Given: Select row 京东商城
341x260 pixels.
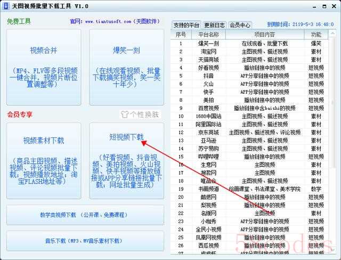Looking at the screenshot, I should [x=249, y=132].
